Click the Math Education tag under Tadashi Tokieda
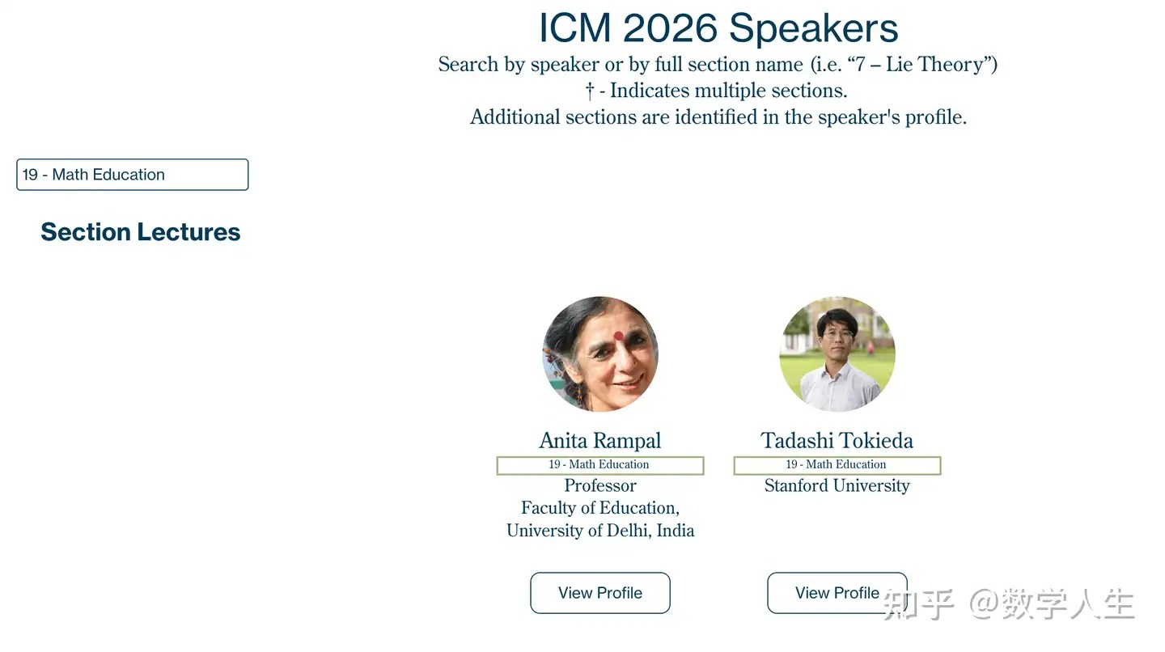This screenshot has width=1165, height=652. [837, 465]
